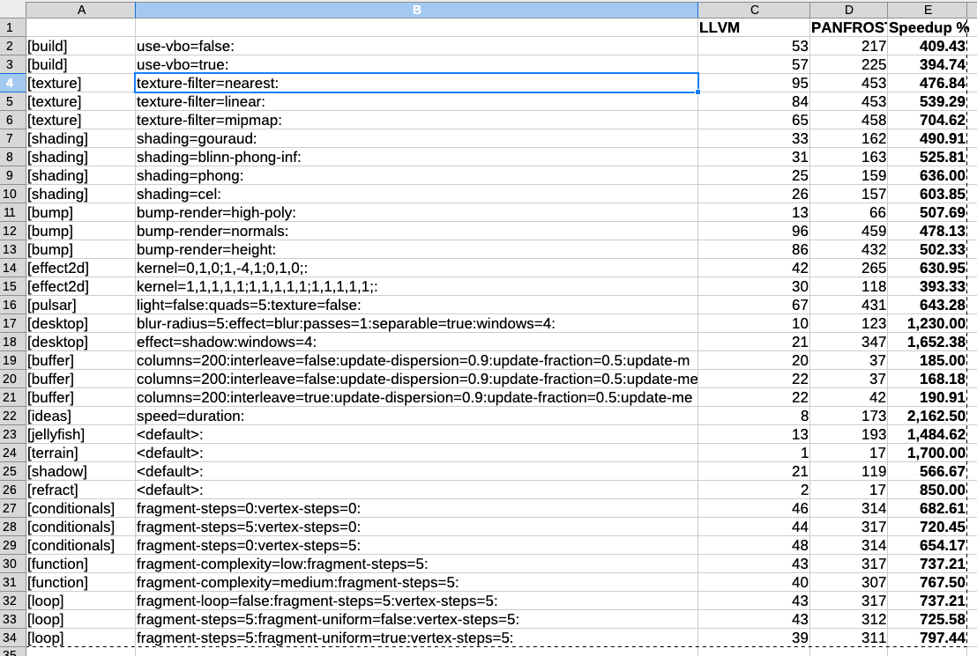Image resolution: width=977 pixels, height=656 pixels.
Task: Click the LLVM header cell
Action: 753,27
